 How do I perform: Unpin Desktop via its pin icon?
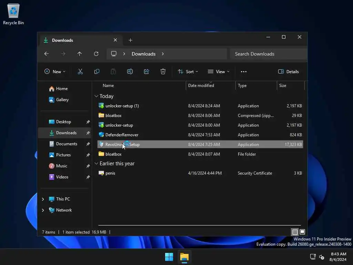[88, 122]
